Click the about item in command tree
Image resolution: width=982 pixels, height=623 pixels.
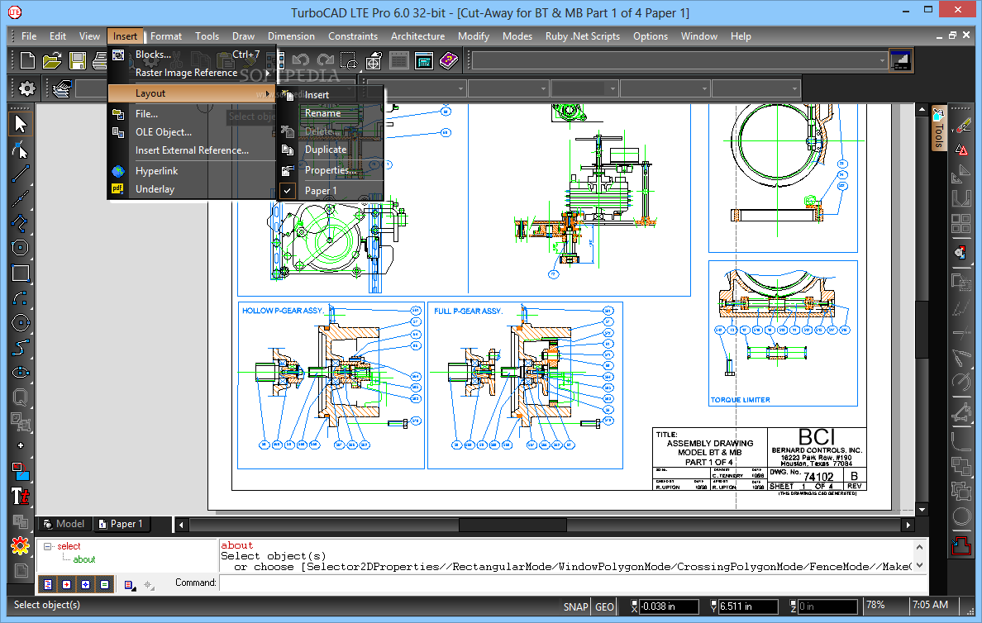pyautogui.click(x=84, y=559)
